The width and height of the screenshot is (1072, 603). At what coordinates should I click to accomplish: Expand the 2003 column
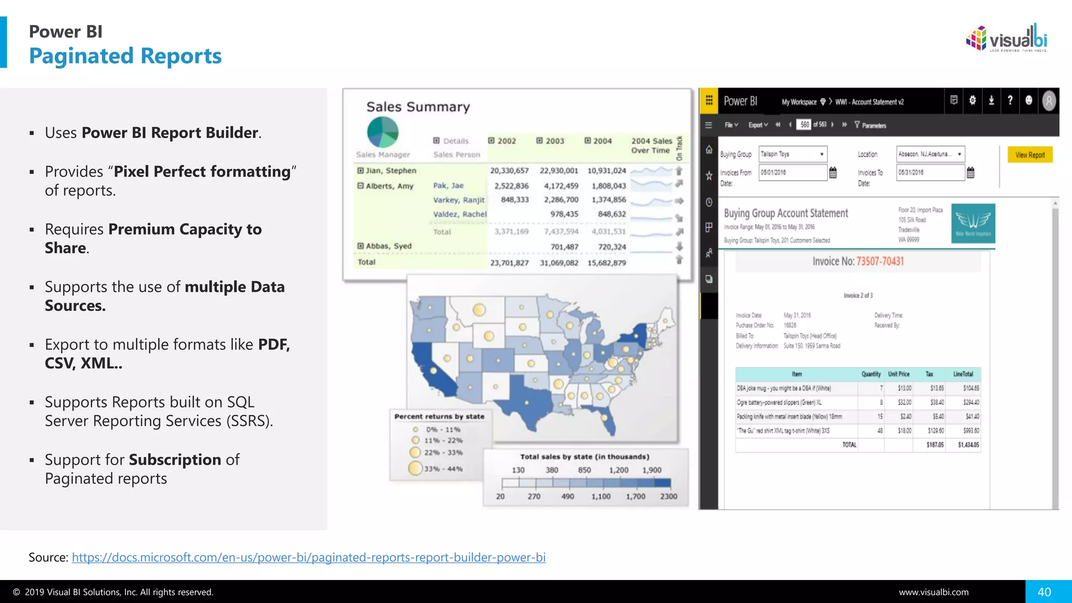pyautogui.click(x=539, y=141)
